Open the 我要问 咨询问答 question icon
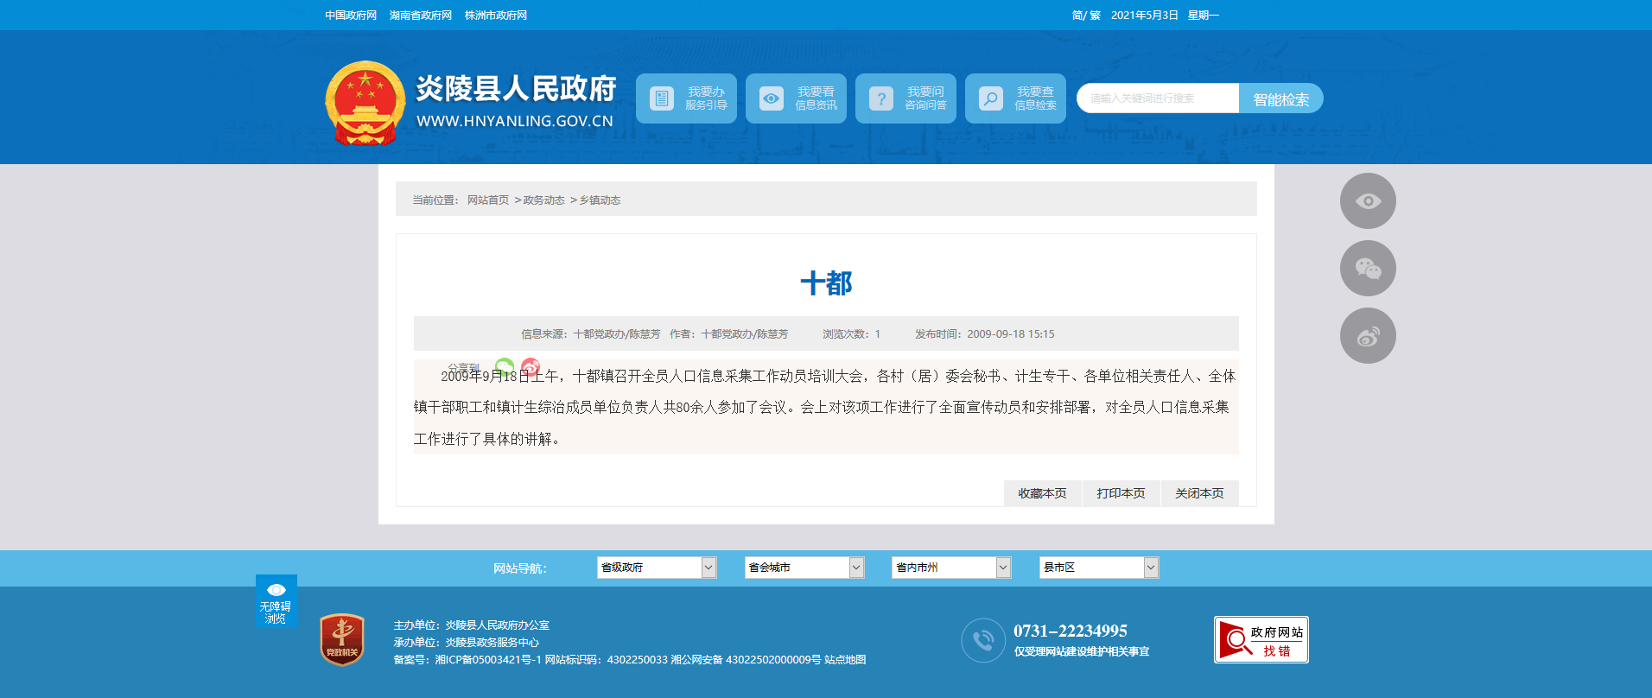The width and height of the screenshot is (1652, 698). click(881, 98)
